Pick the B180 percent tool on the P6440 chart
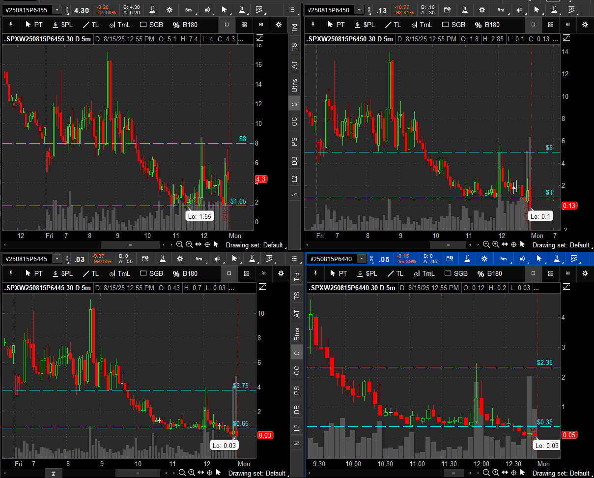The width and height of the screenshot is (594, 478). pos(489,273)
